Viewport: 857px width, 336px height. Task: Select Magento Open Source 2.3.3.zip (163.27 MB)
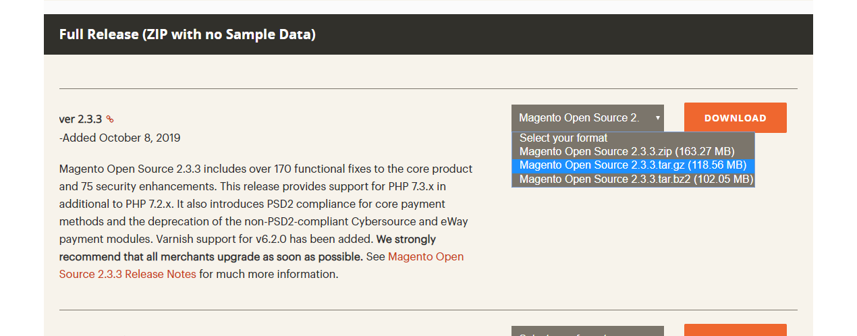click(x=633, y=152)
